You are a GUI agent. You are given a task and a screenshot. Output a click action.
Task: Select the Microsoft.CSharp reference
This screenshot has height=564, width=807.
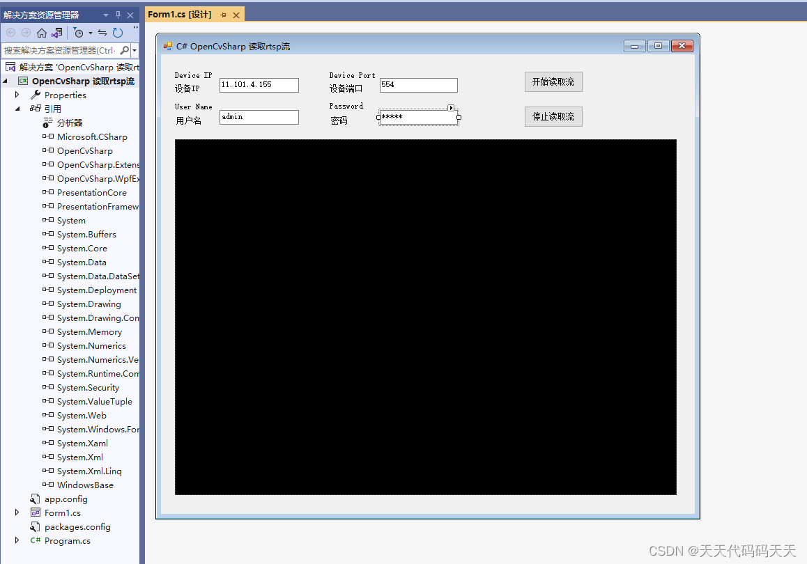(92, 136)
